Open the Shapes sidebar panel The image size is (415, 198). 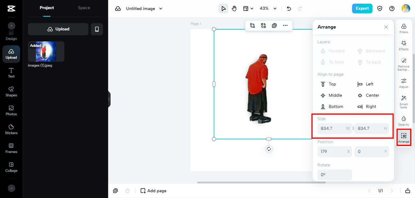11,92
